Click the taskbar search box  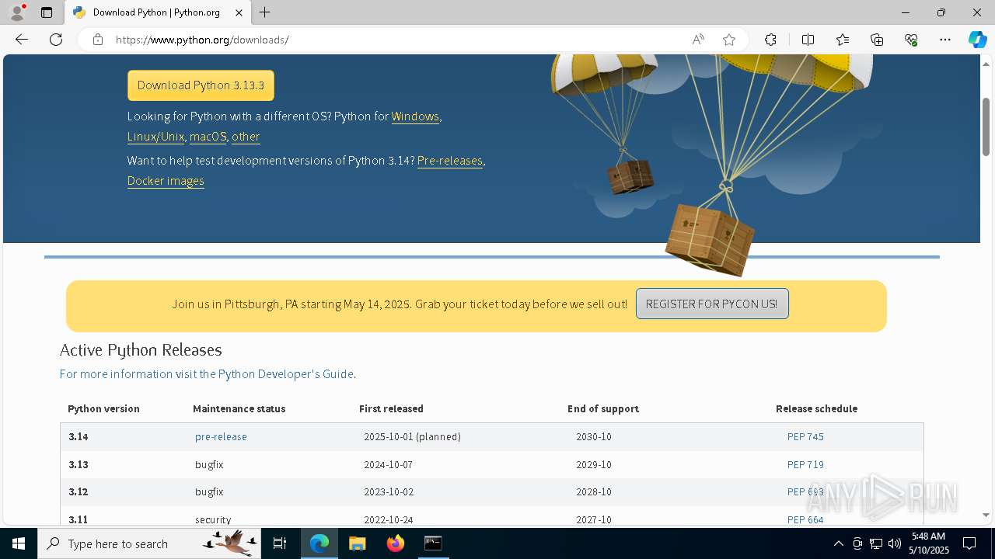[150, 543]
